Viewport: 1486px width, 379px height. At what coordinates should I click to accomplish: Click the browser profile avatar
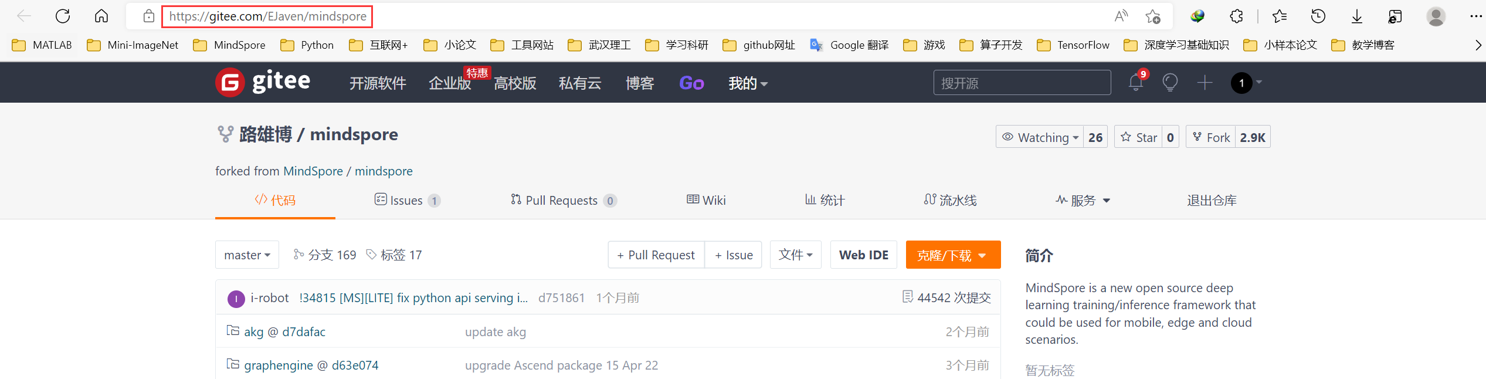1436,16
